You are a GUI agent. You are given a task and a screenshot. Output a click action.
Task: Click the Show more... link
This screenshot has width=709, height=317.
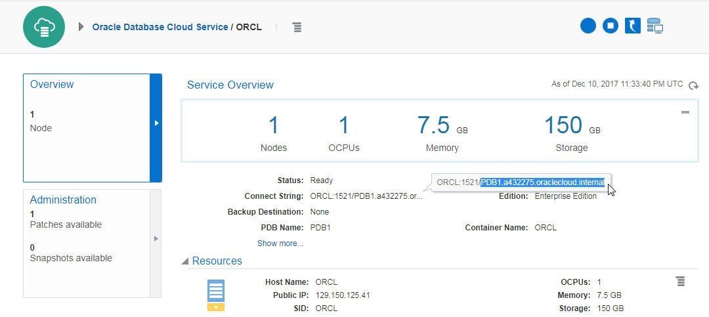coord(280,243)
